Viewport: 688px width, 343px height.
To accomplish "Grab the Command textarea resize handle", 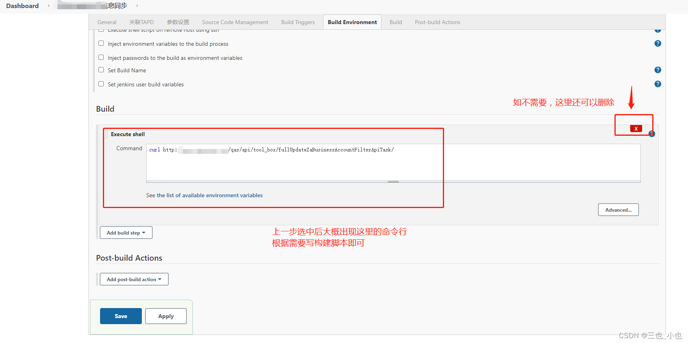I will [x=393, y=182].
